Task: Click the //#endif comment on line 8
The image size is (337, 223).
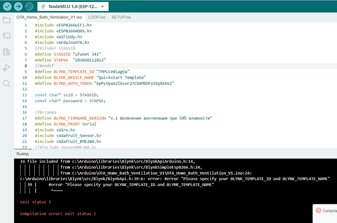Action: (45, 65)
